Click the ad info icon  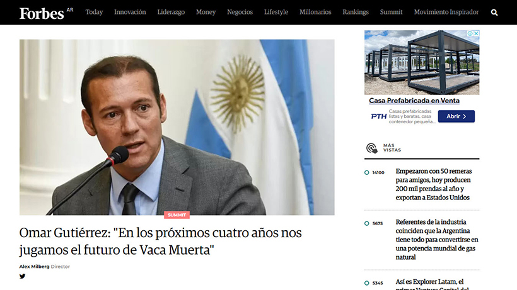pyautogui.click(x=470, y=33)
